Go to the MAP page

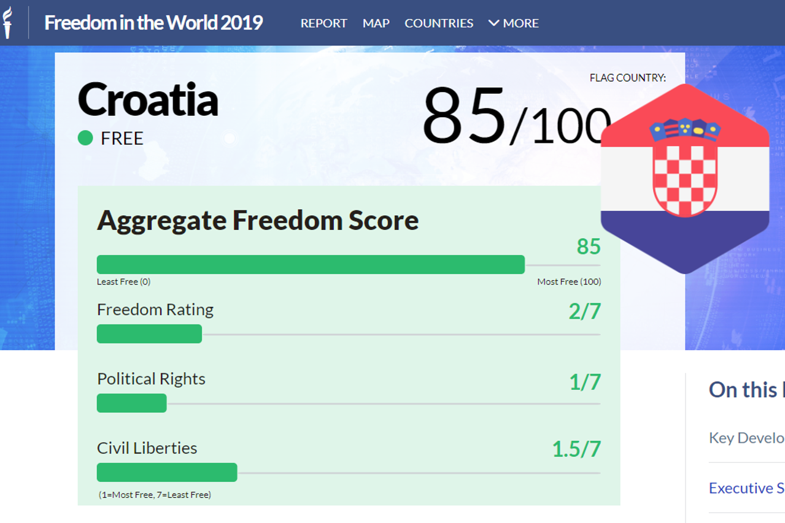pyautogui.click(x=376, y=23)
